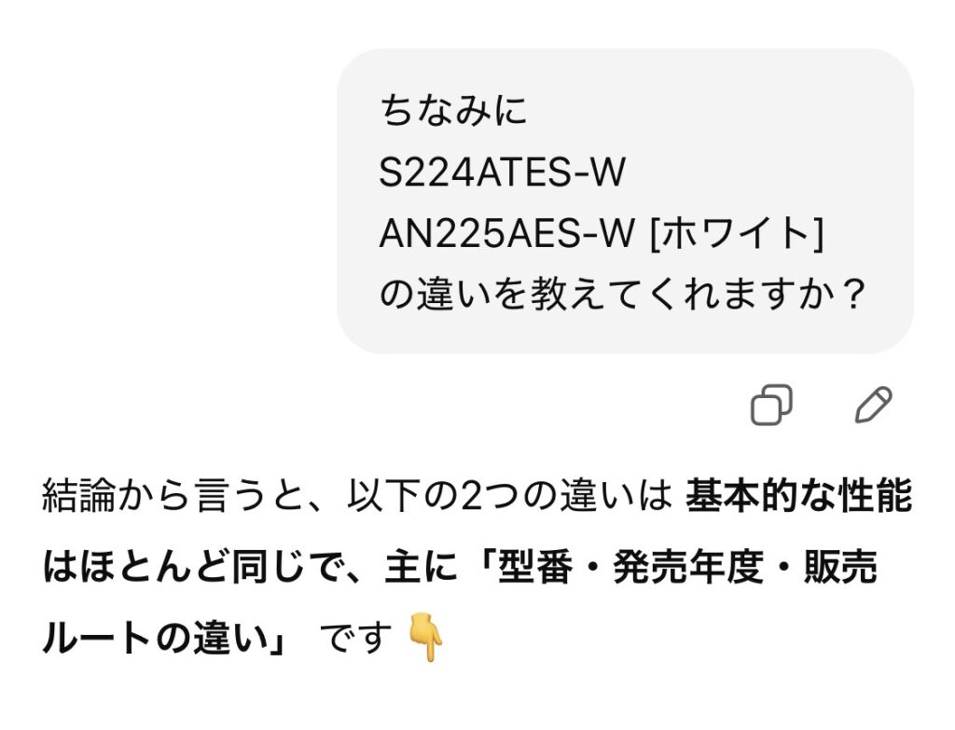Viewport: 955px width, 730px height.
Task: Copy the user message with the copy icon
Action: point(771,405)
